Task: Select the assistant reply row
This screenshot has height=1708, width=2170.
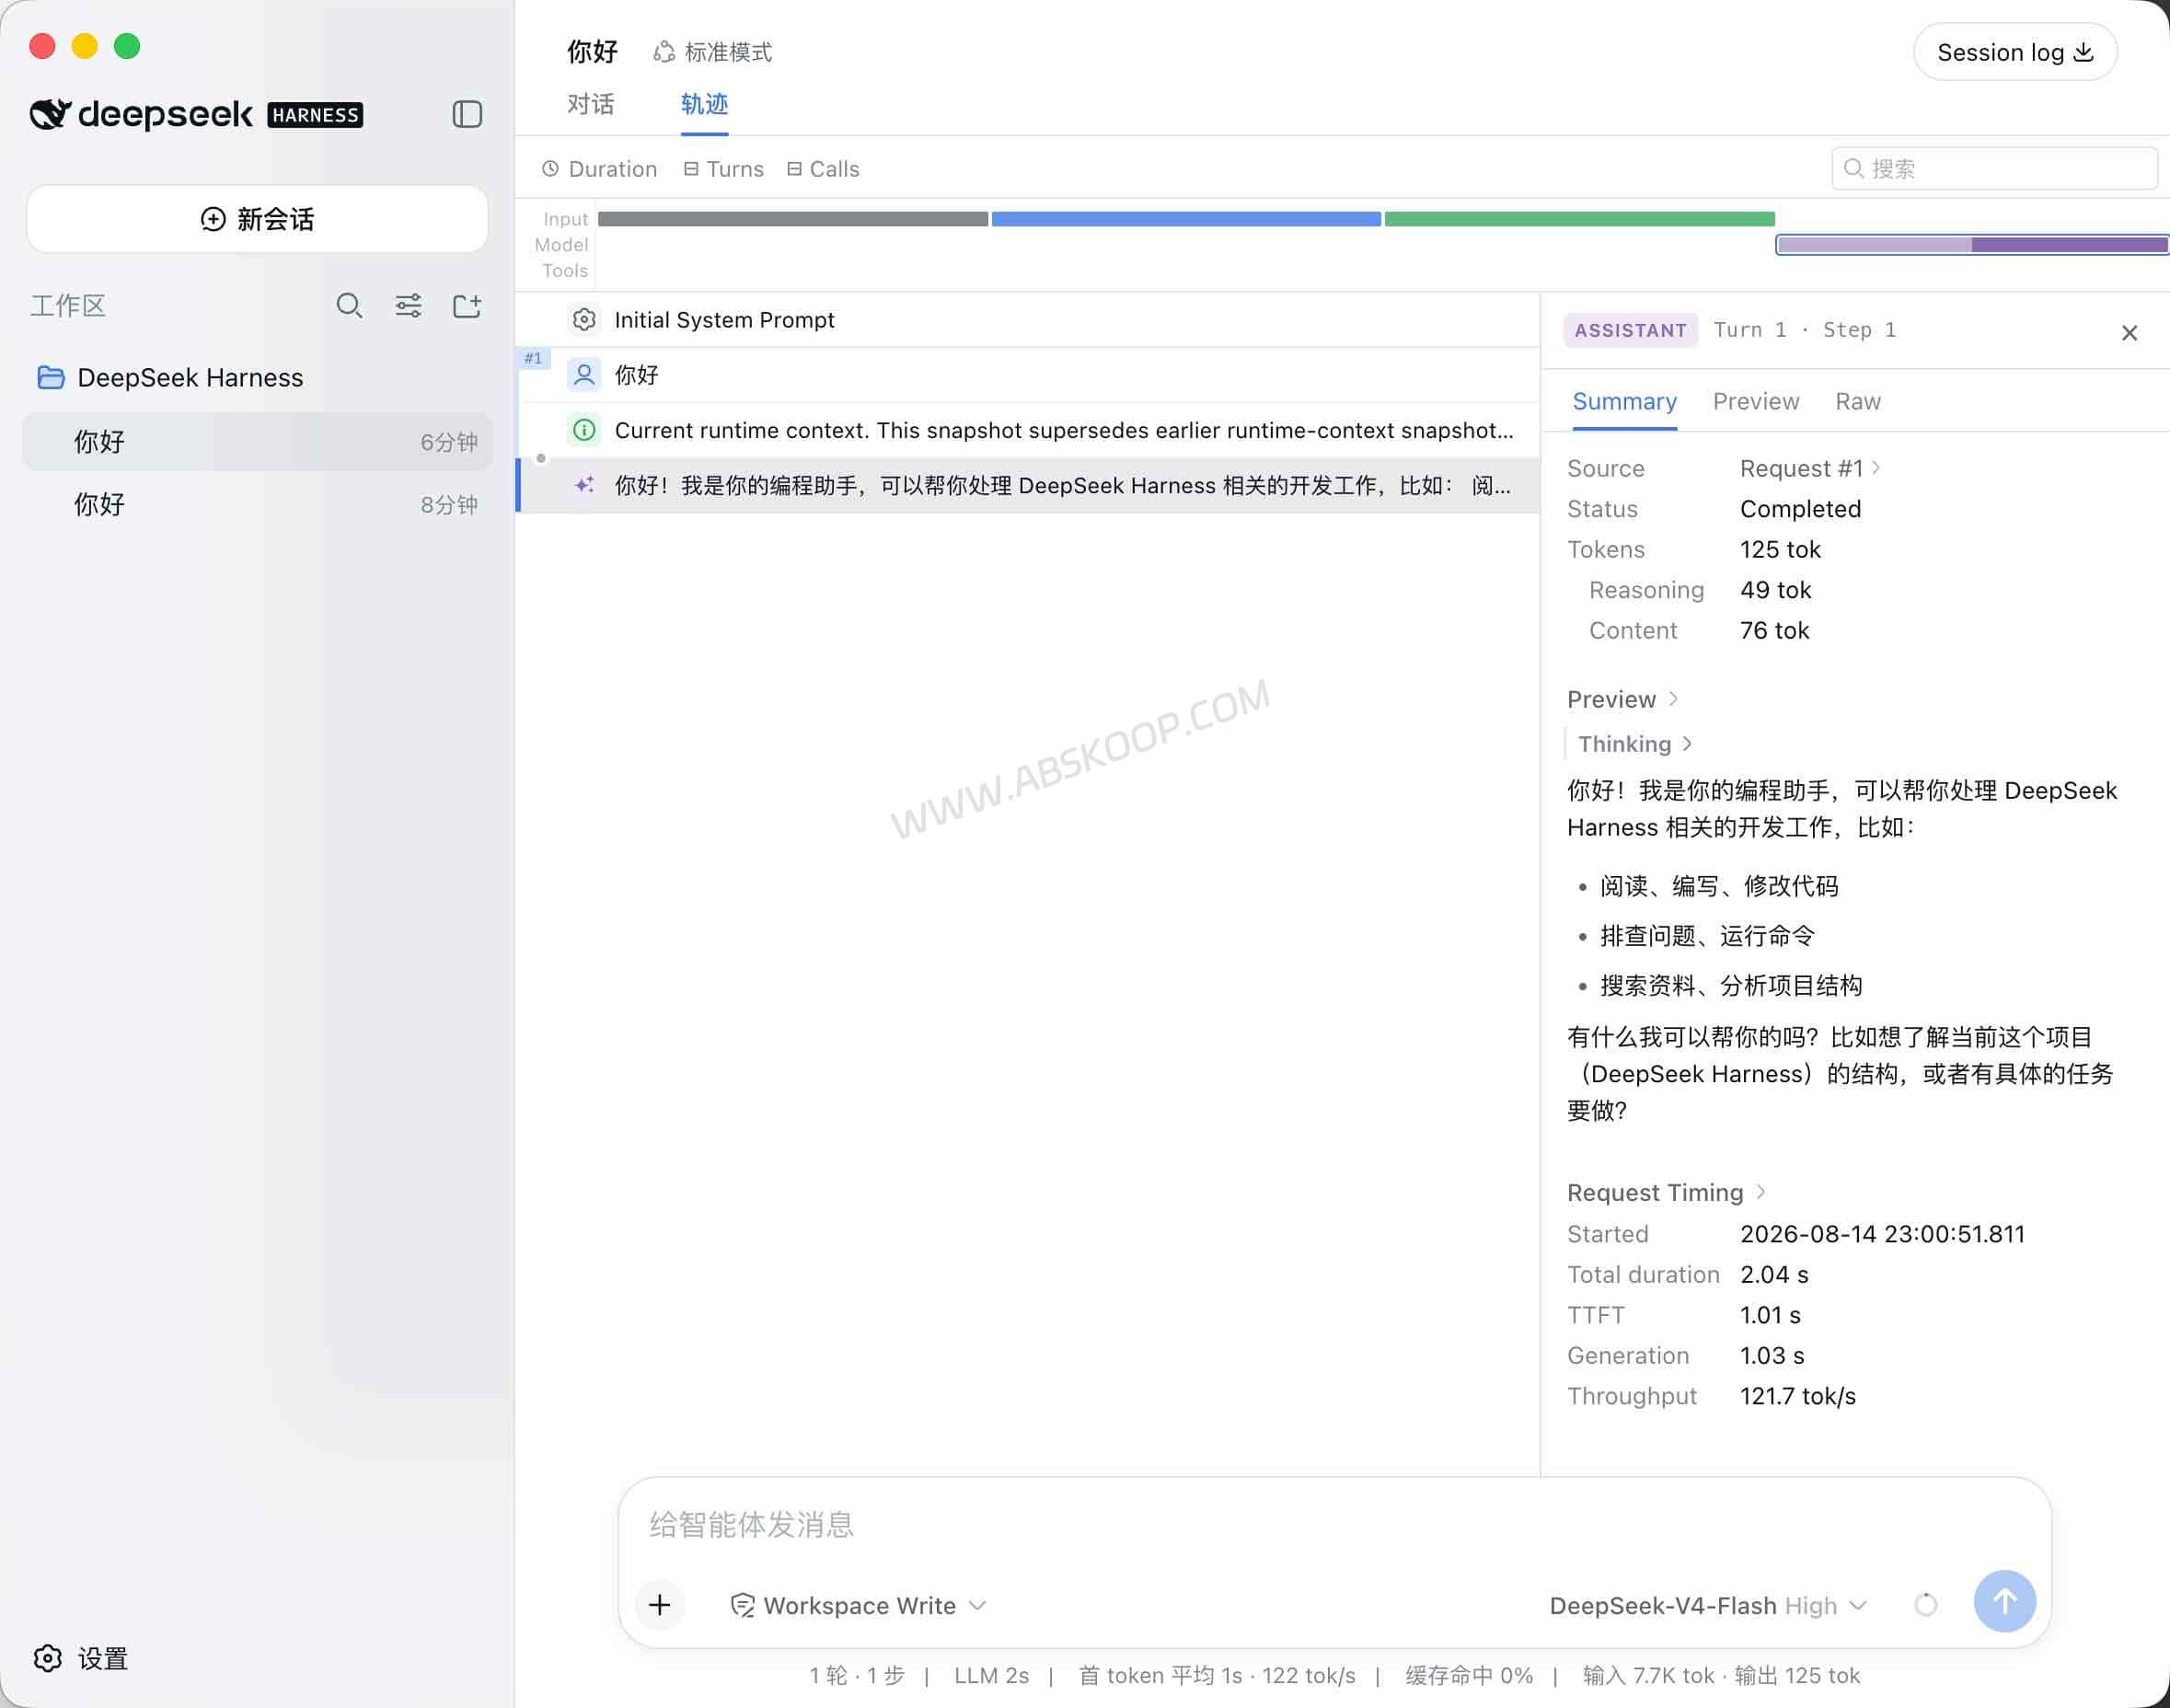Action: pyautogui.click(x=1028, y=485)
